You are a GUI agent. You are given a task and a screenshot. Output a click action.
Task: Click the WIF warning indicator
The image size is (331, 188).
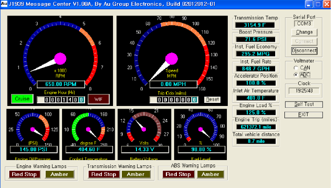[97, 98]
